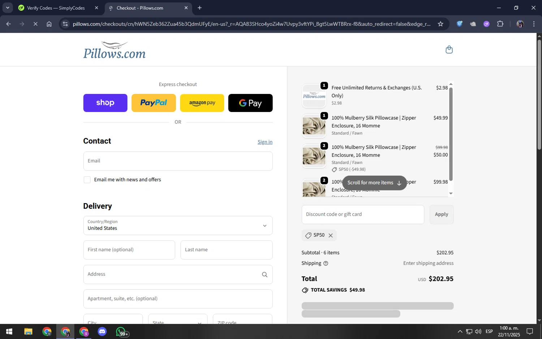Click the order summary scrollbar down arrow
Screen dimensions: 542x339
[451, 194]
